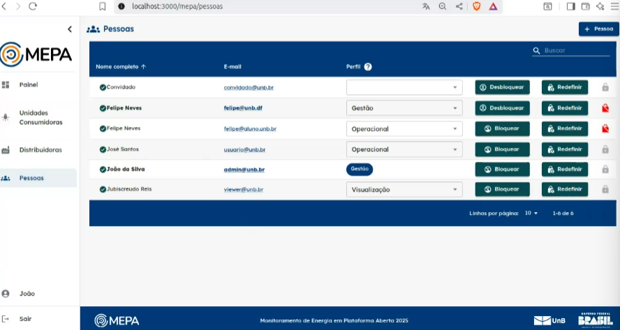Click the verified check icon beside João da Silva
This screenshot has width=620, height=330.
click(x=103, y=170)
